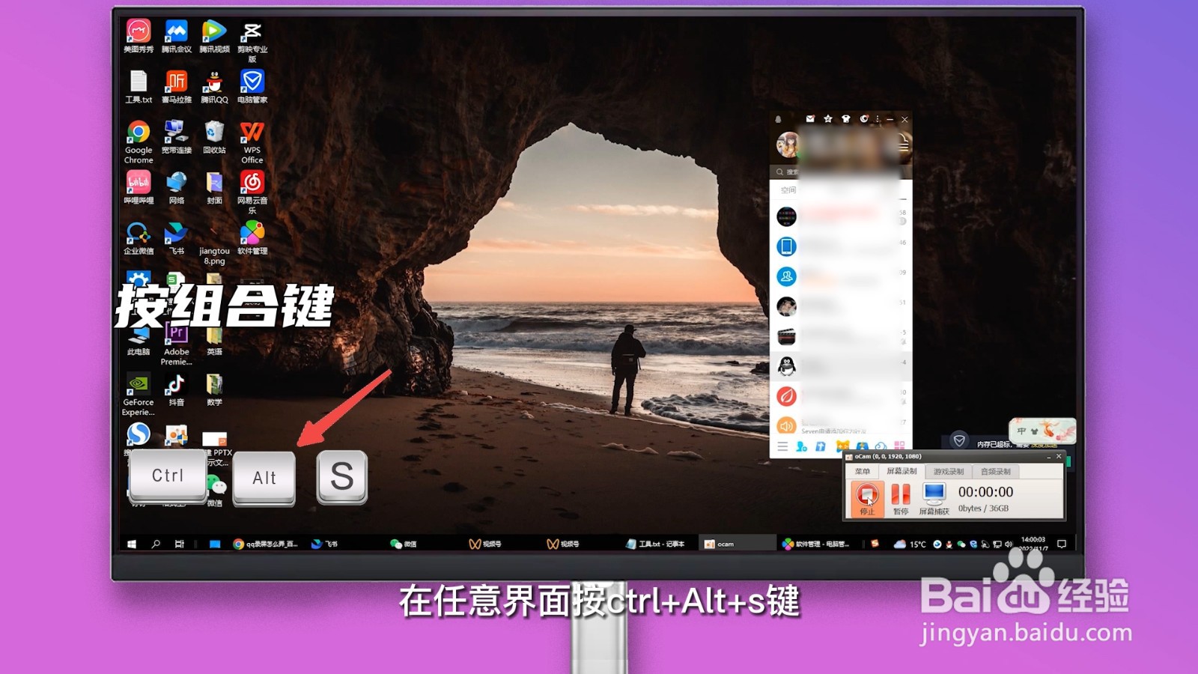Pause recording with oCam 暂停 button
Screen dimensions: 1198x674
[x=901, y=499]
